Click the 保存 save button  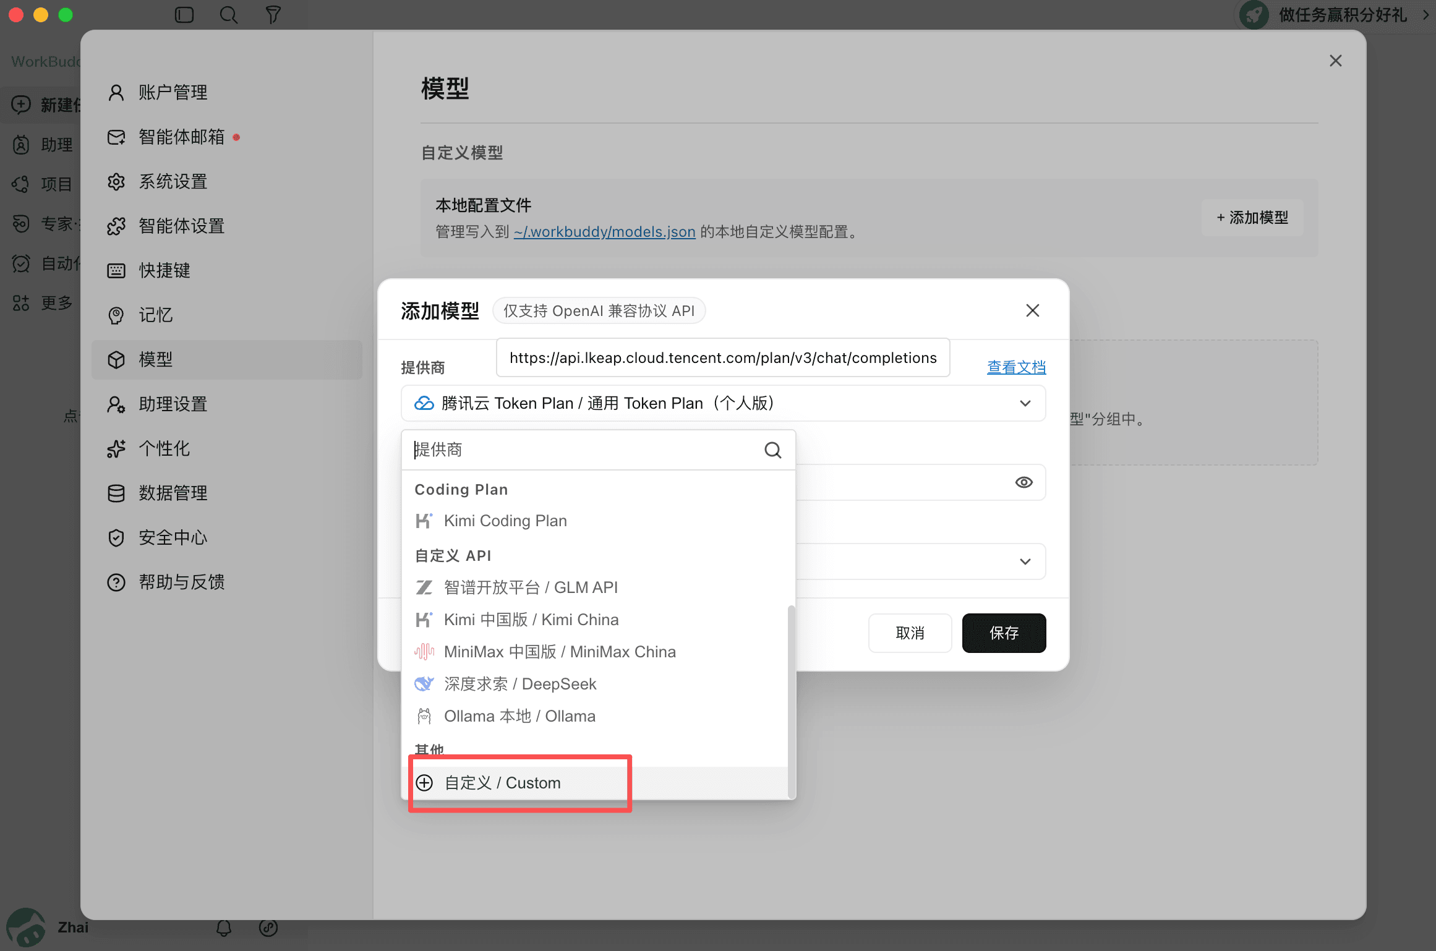(x=1004, y=633)
